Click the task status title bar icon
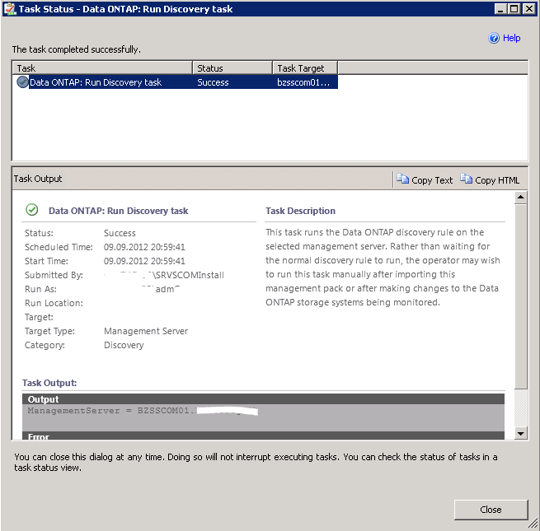Image resolution: width=540 pixels, height=531 pixels. coord(11,9)
